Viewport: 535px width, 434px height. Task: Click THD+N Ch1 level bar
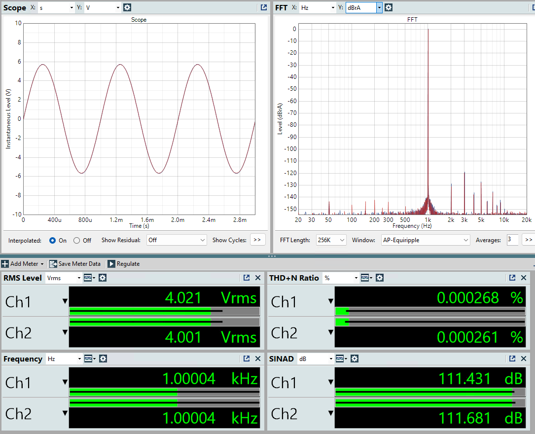click(430, 311)
